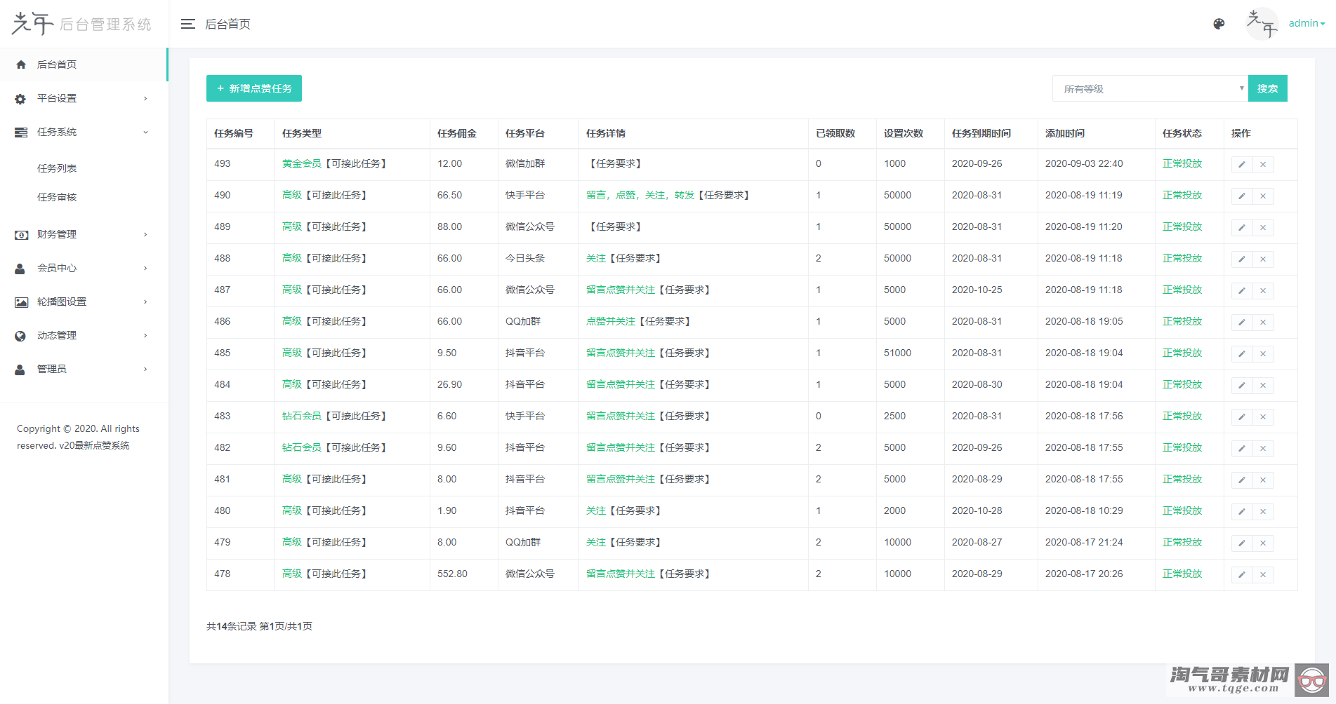Expand 管理员 chevron arrow
Viewport: 1336px width, 704px height.
[145, 370]
